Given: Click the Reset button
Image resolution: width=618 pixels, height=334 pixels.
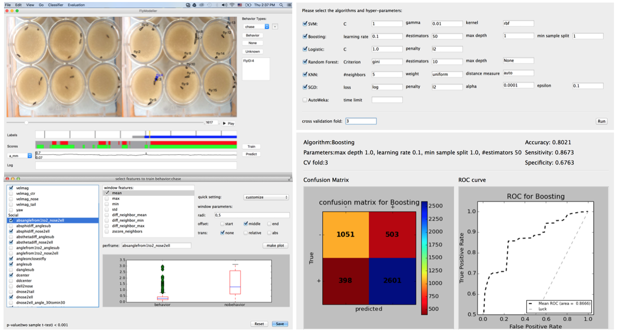Looking at the screenshot, I should click(x=259, y=324).
